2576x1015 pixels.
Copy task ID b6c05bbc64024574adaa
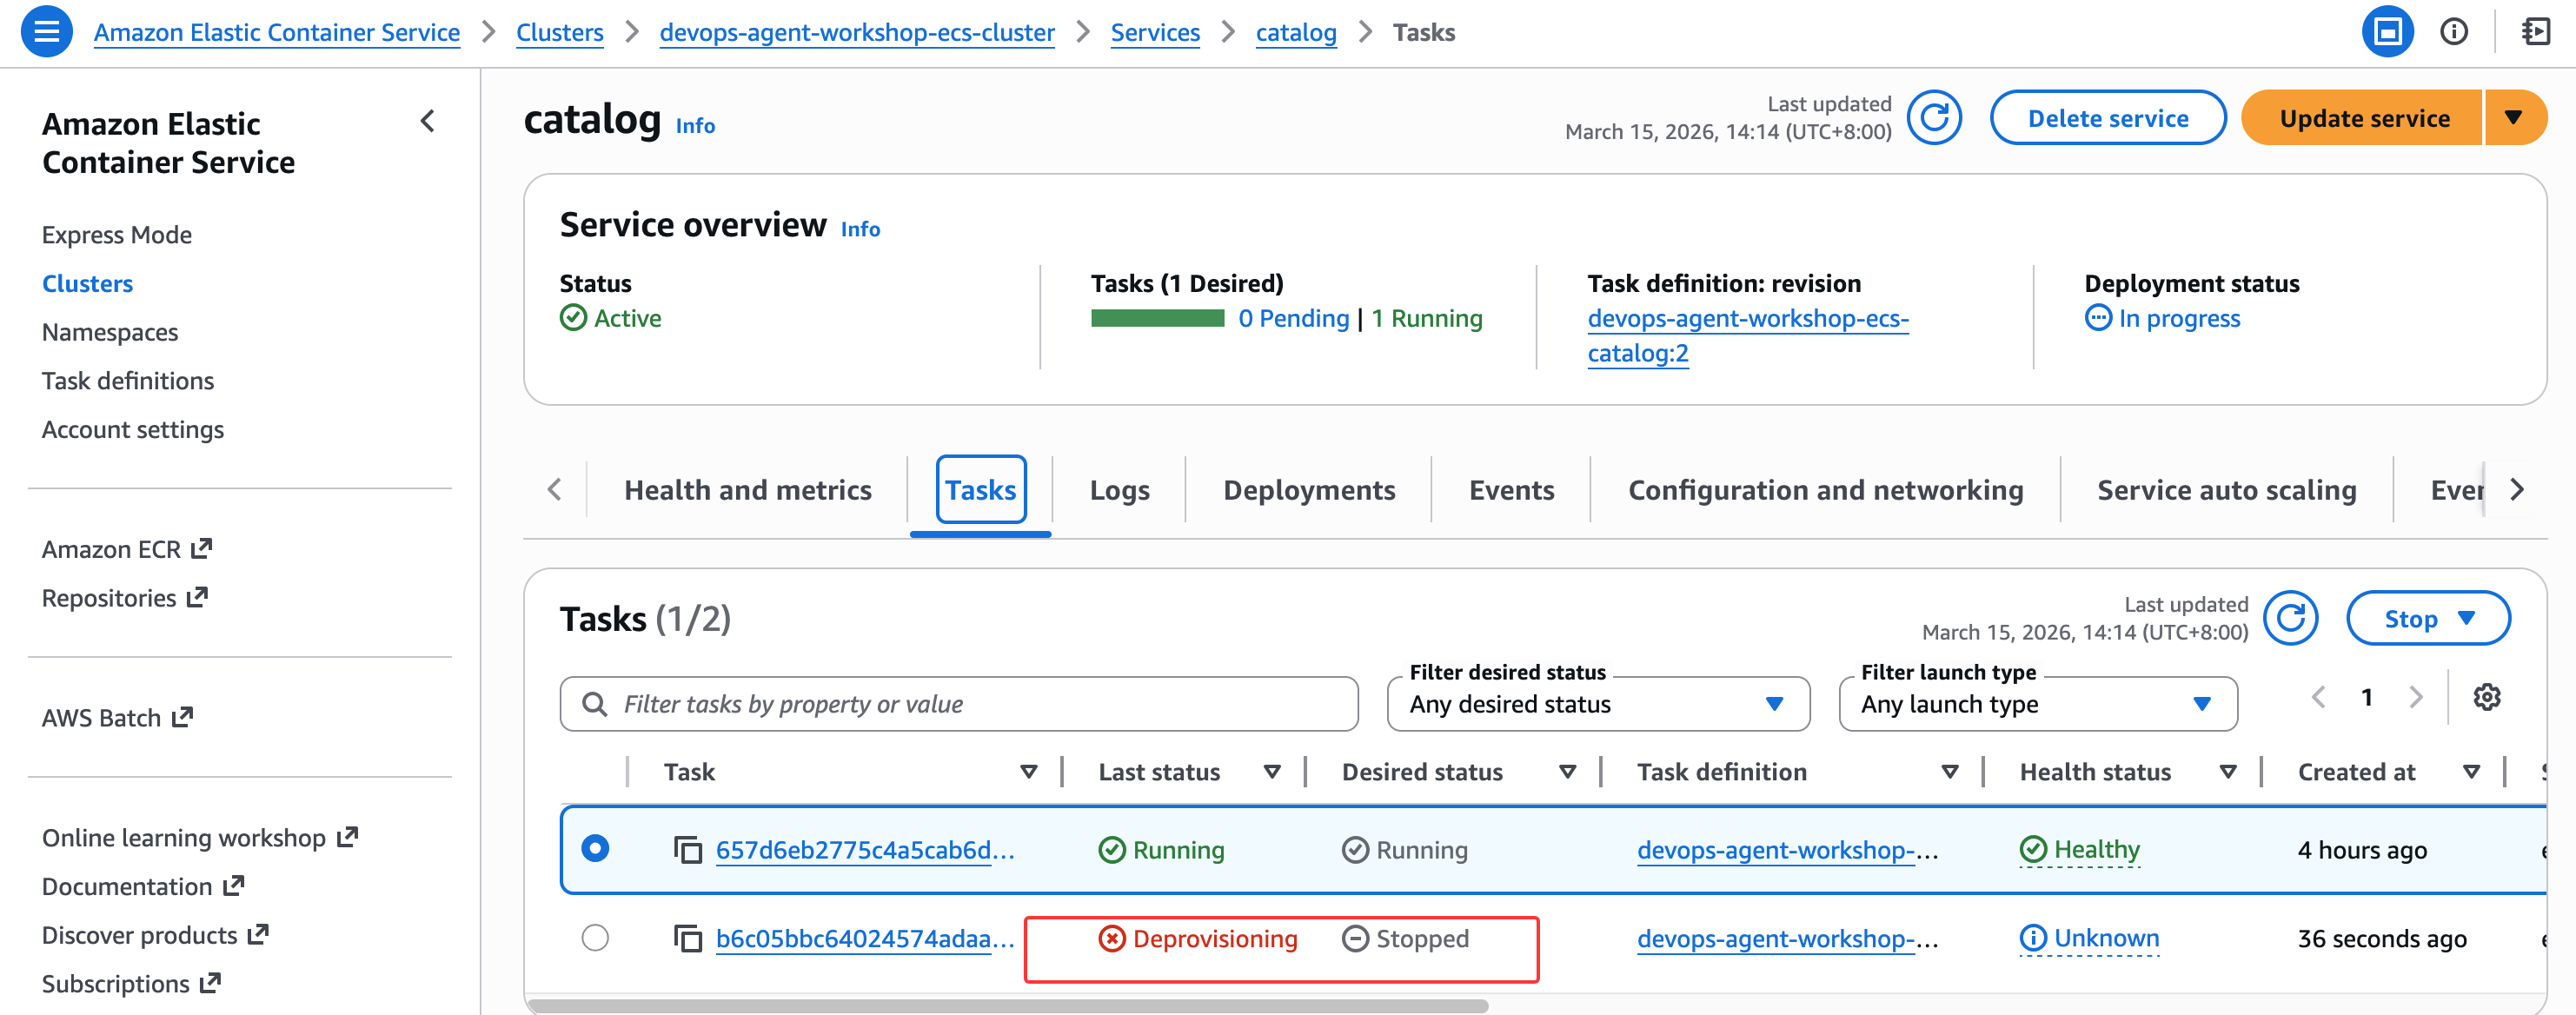pos(688,939)
